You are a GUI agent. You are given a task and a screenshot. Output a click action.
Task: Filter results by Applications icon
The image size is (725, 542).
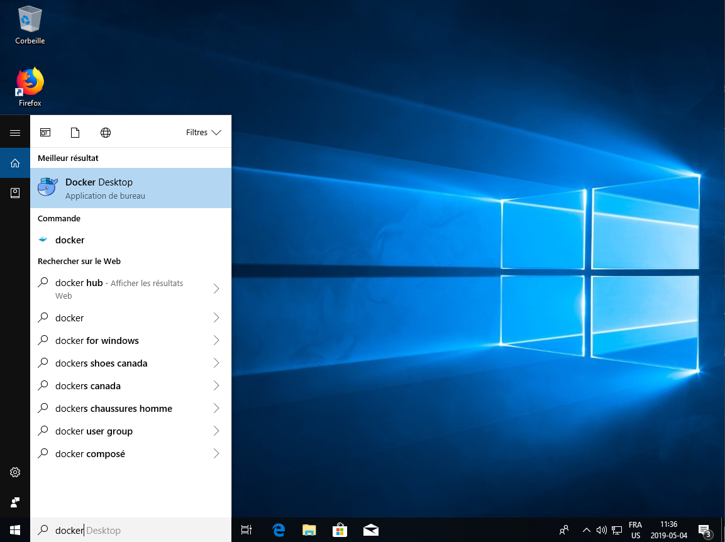coord(45,133)
